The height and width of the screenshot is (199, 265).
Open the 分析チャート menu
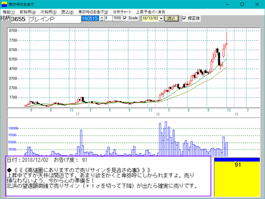122,12
